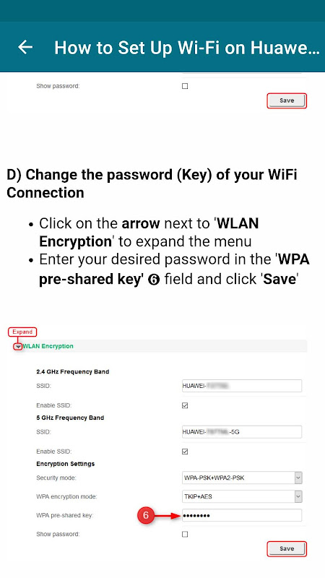Viewport: 325px width, 578px height.
Task: Click the red arrow pointing at the key field
Action: [x=168, y=516]
